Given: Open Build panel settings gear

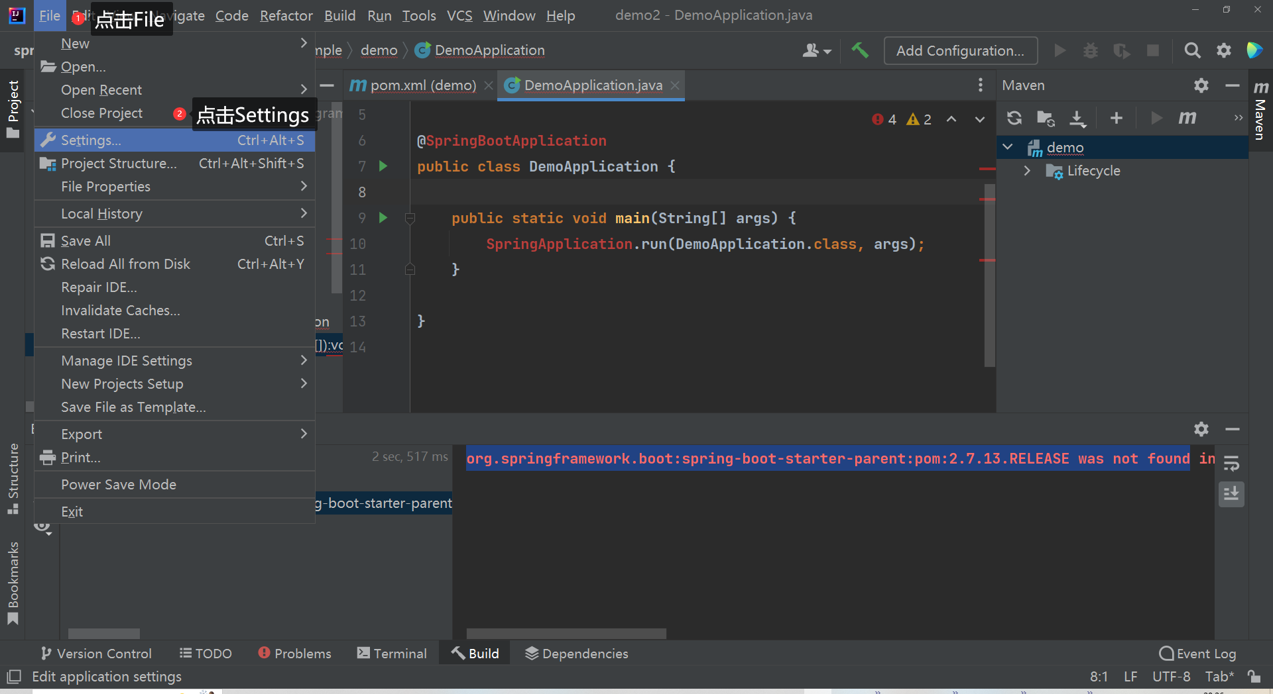Looking at the screenshot, I should 1201,429.
